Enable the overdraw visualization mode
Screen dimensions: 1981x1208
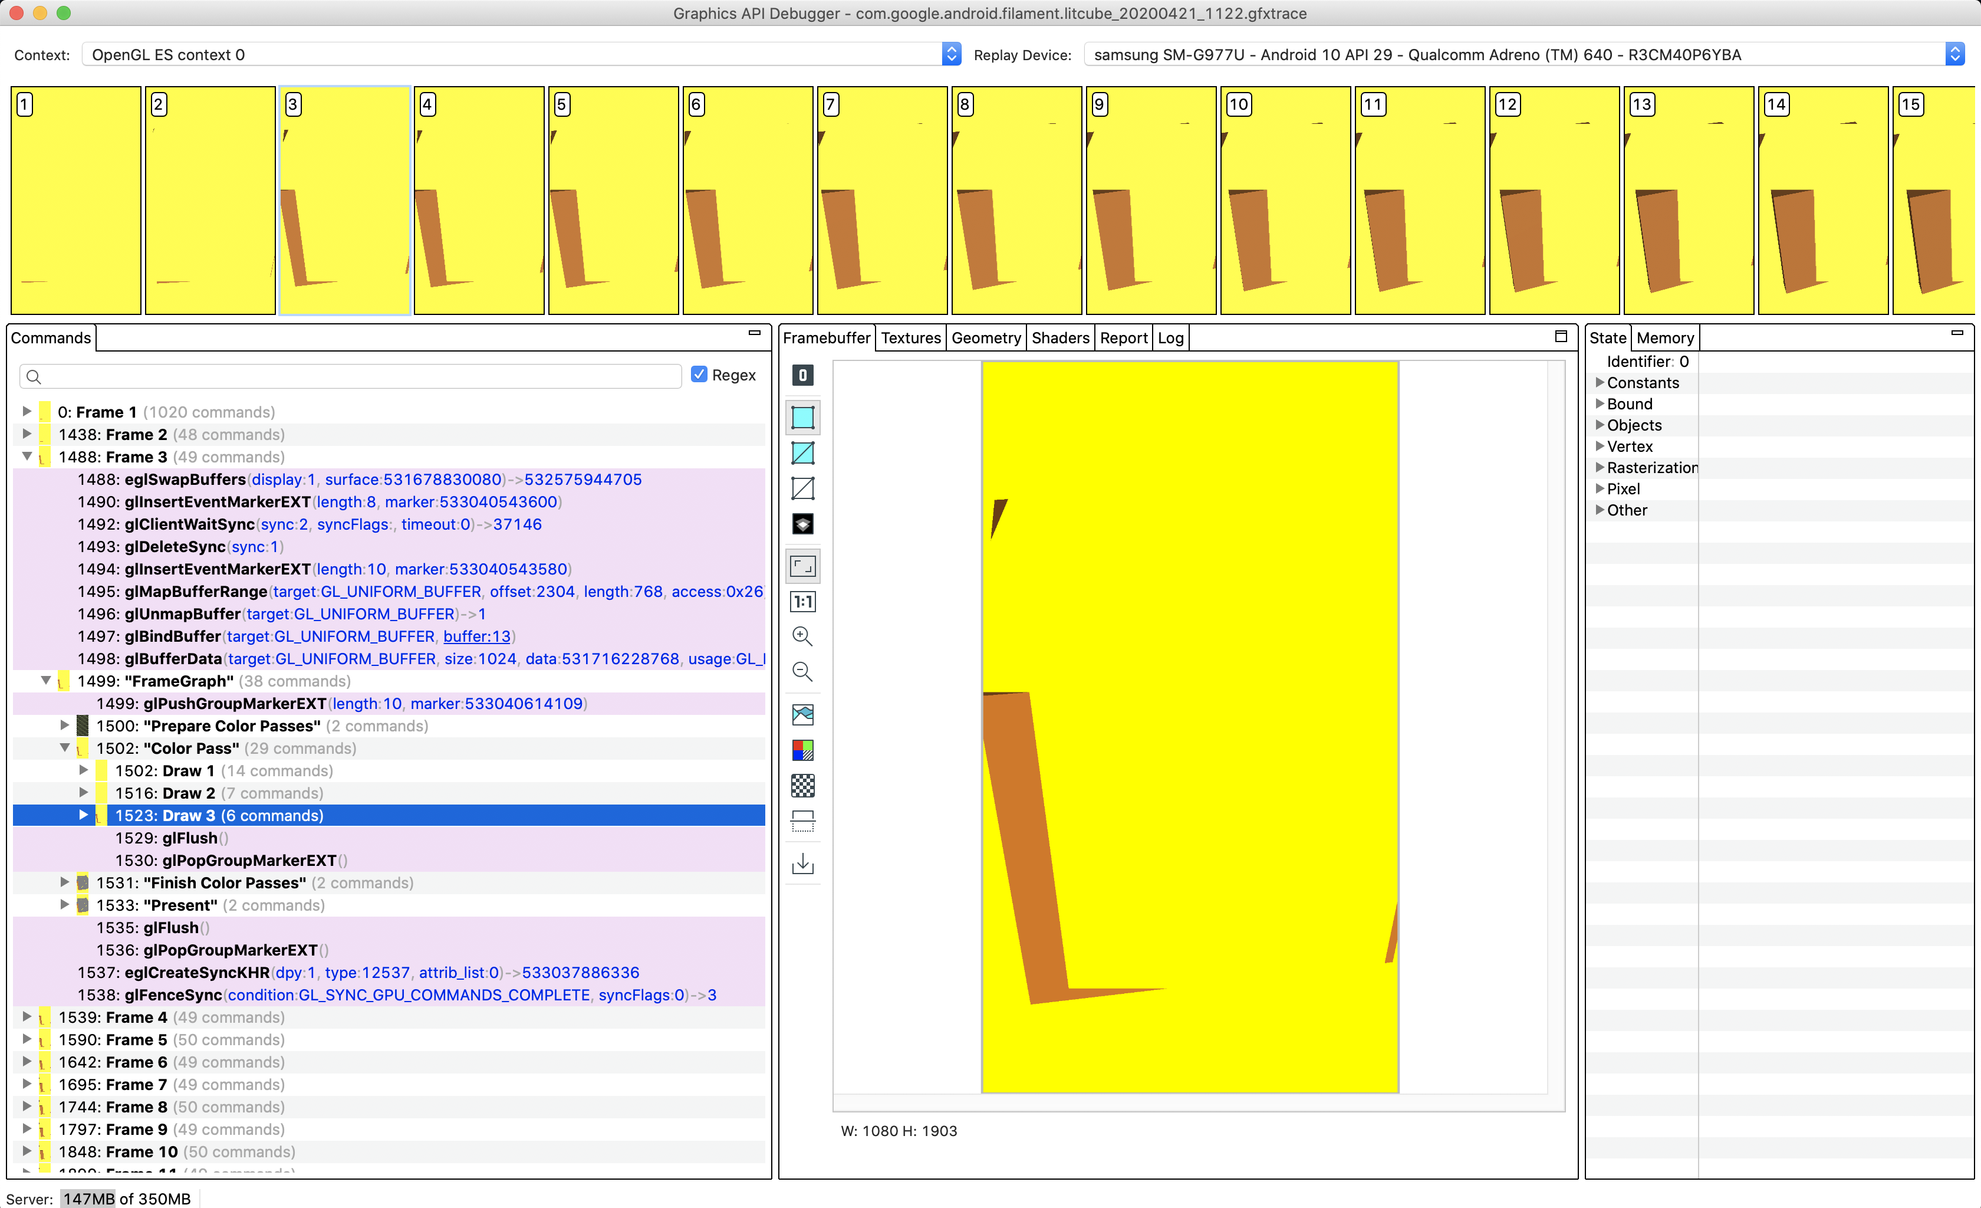[x=802, y=524]
